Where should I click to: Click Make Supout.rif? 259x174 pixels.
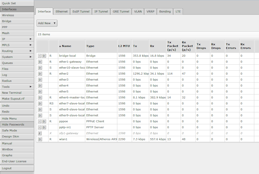17,99
